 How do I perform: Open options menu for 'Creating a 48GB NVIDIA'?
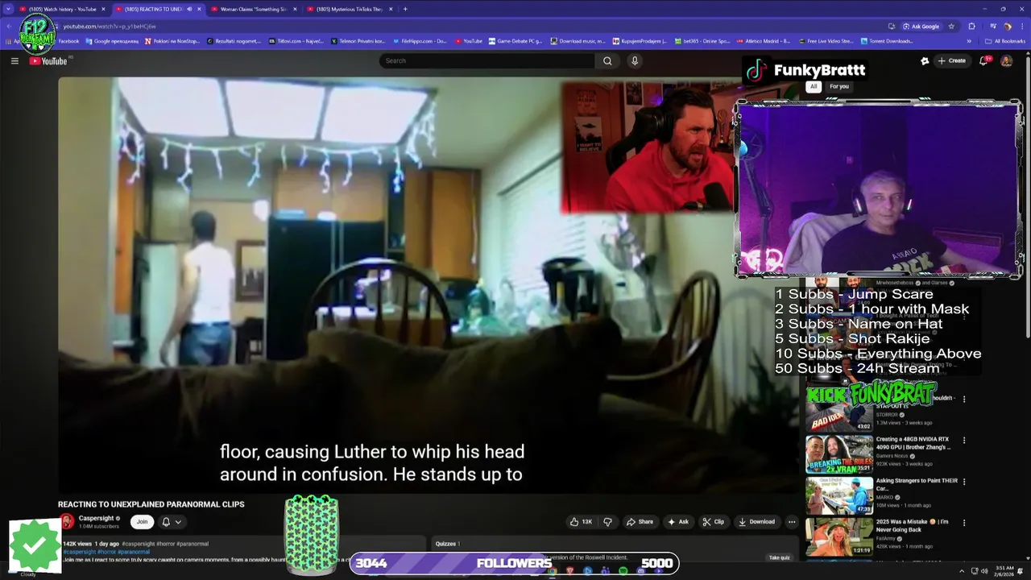click(964, 441)
